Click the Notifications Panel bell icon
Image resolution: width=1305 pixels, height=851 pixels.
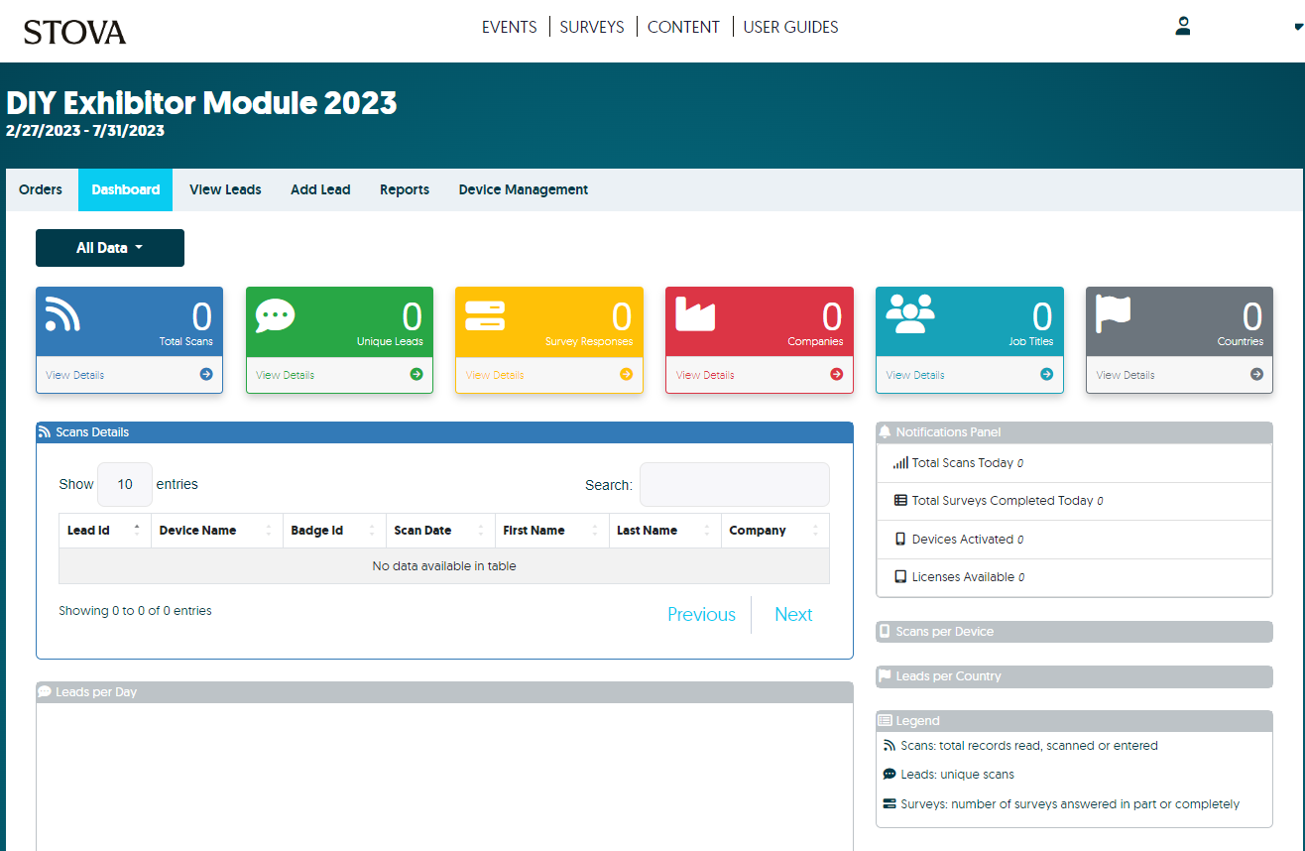(886, 432)
